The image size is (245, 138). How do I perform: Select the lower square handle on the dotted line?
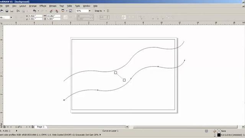click(124, 80)
